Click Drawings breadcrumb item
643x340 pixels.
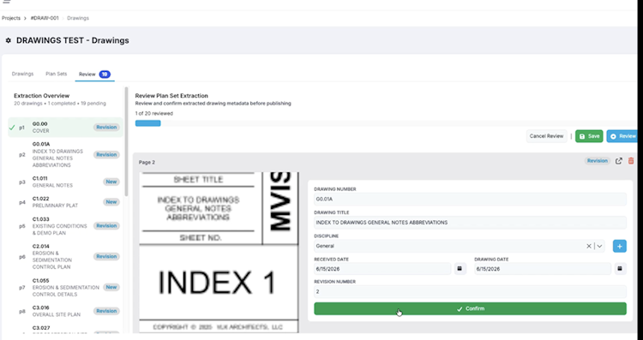(78, 18)
